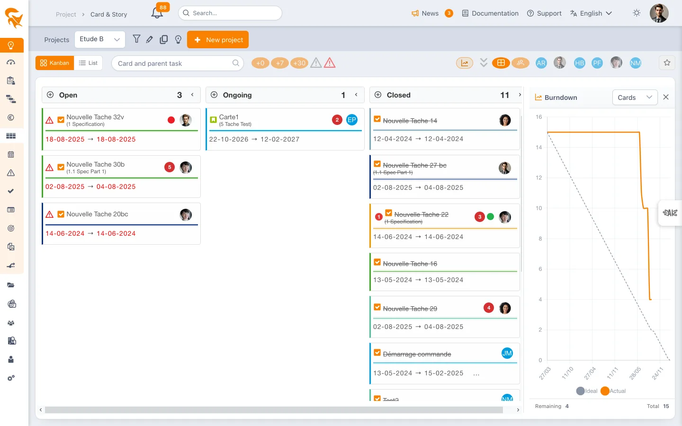Image resolution: width=682 pixels, height=426 pixels.
Task: Toggle the gray Ideal legend swatch
Action: click(581, 391)
